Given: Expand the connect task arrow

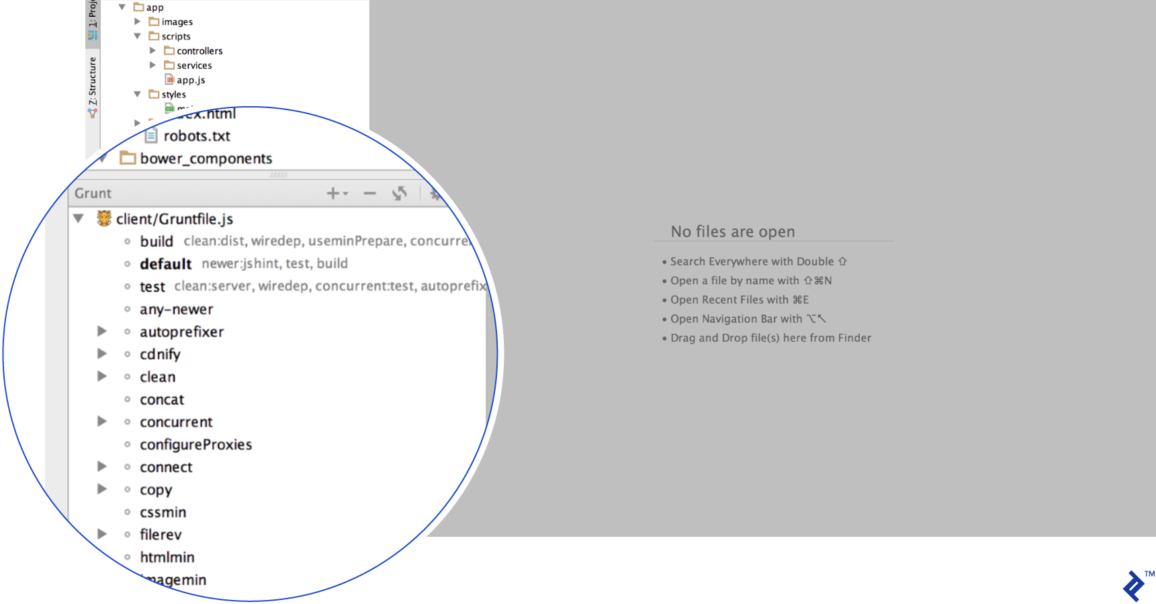Looking at the screenshot, I should [x=102, y=466].
